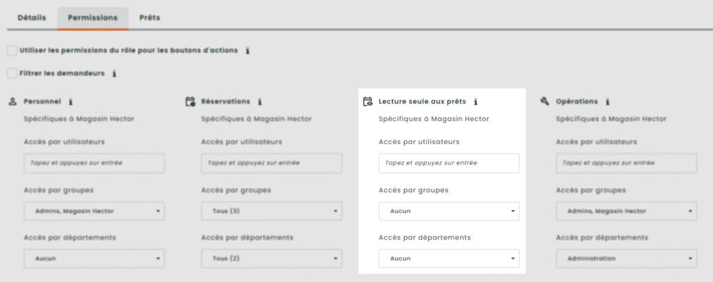Open Réservations departments dropdown showing Tous (2)

pyautogui.click(x=272, y=258)
